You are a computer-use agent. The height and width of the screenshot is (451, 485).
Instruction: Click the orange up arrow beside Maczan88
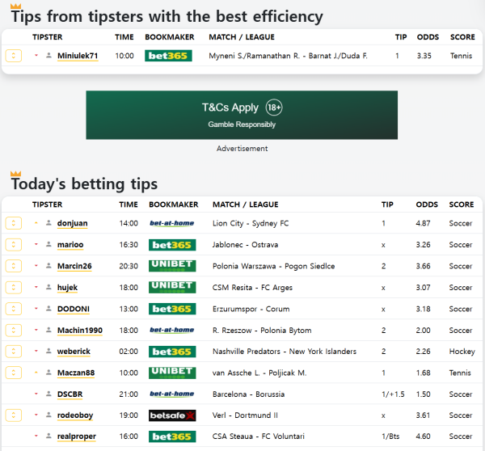36,373
